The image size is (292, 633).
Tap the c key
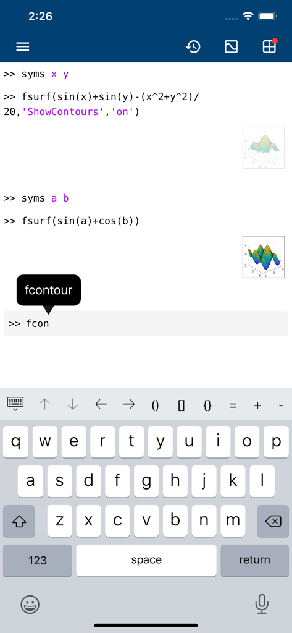click(x=117, y=521)
